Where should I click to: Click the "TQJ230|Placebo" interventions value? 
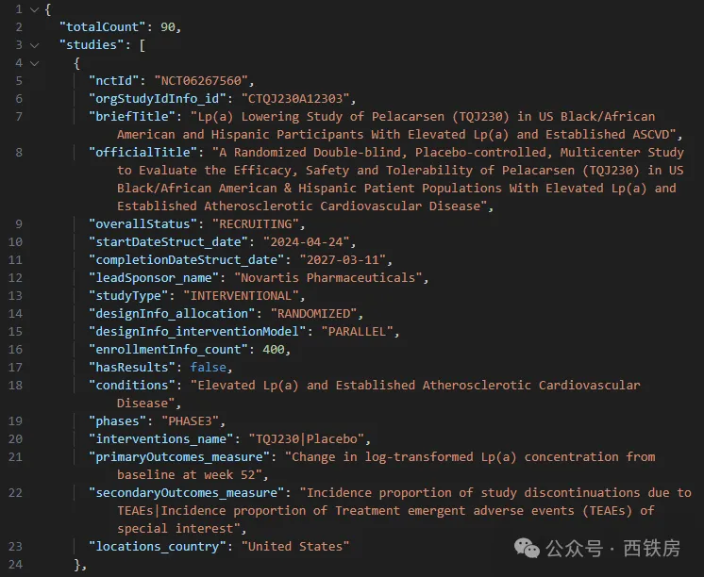307,439
